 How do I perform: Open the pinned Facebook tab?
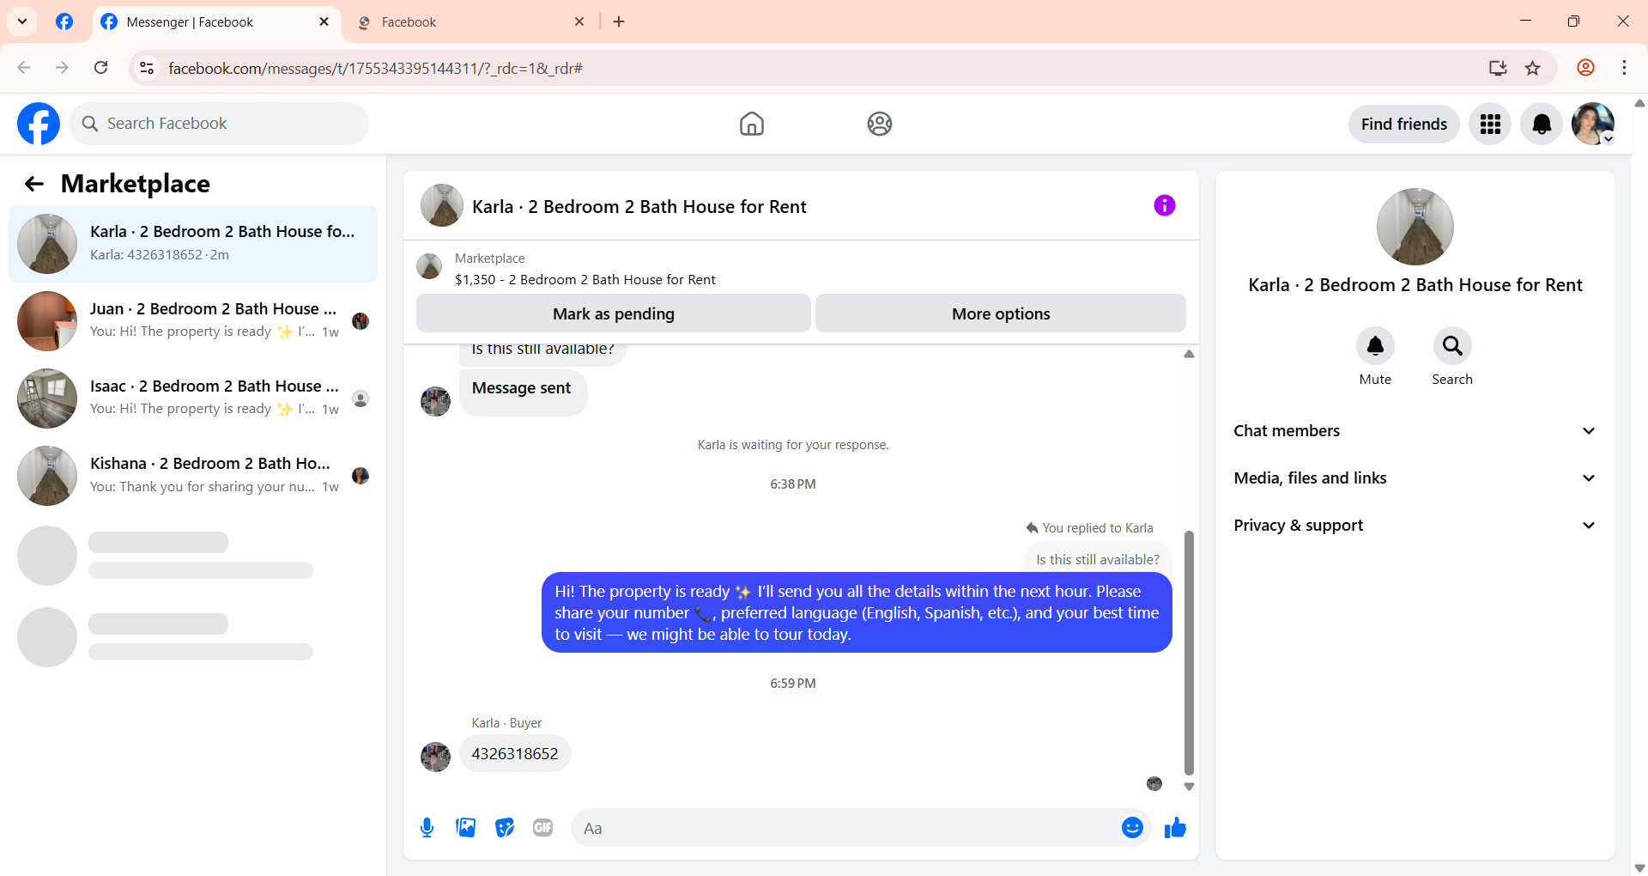pyautogui.click(x=64, y=21)
